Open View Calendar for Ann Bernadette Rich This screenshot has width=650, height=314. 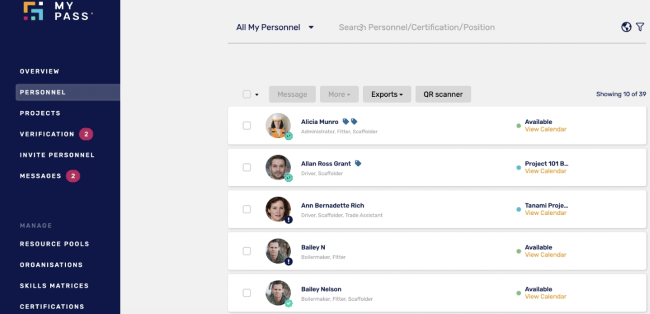546,213
